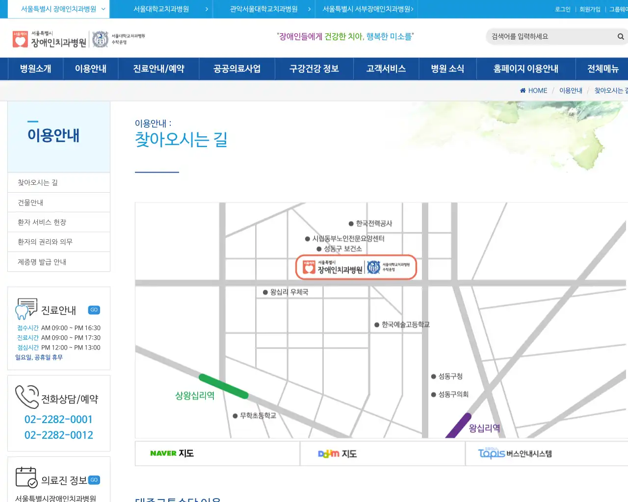Select 환자의 권리와 의무 in sidebar
Viewport: 628px width, 502px height.
point(59,242)
